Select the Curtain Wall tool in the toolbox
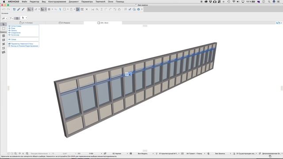Screen dimensions: 283x159 pos(4,36)
